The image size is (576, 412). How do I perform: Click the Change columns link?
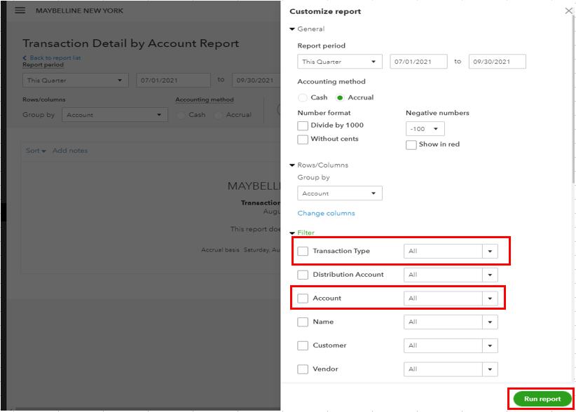[x=327, y=213]
